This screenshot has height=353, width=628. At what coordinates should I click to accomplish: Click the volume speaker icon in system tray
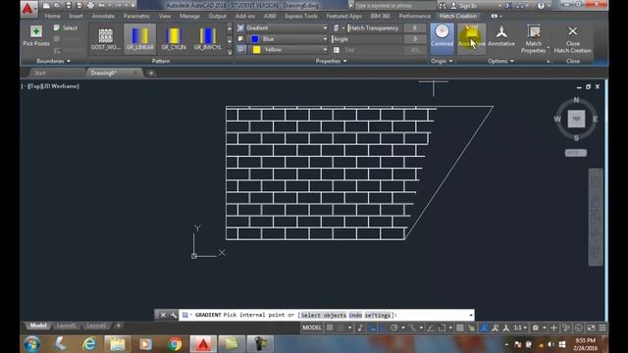coord(551,344)
